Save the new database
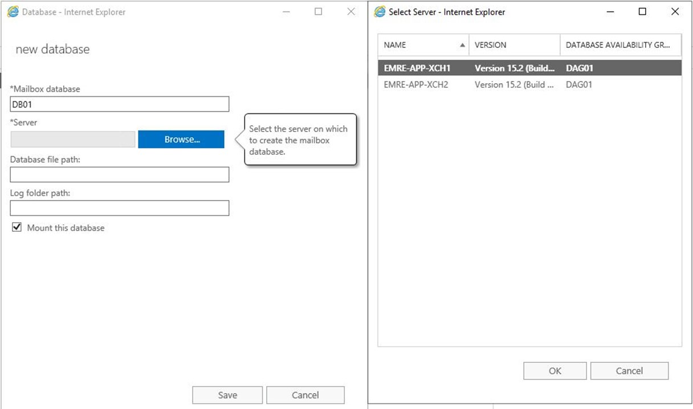 pyautogui.click(x=227, y=395)
